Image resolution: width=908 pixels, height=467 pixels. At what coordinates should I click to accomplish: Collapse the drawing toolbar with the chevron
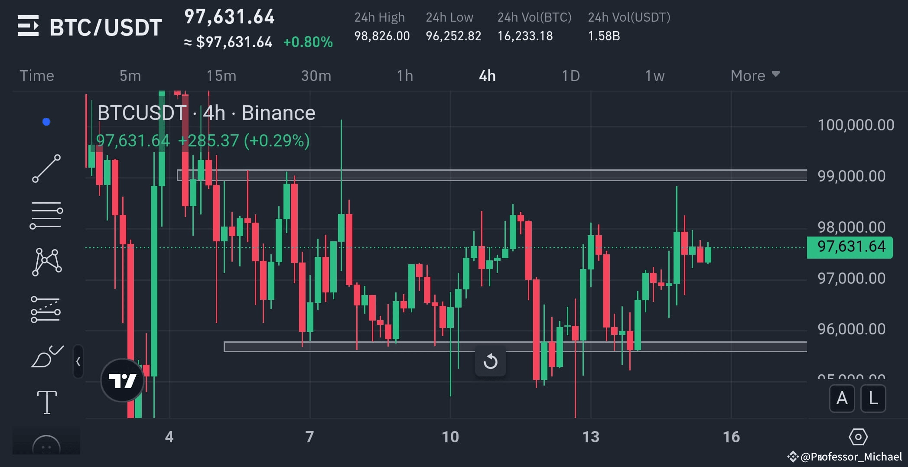pos(78,361)
